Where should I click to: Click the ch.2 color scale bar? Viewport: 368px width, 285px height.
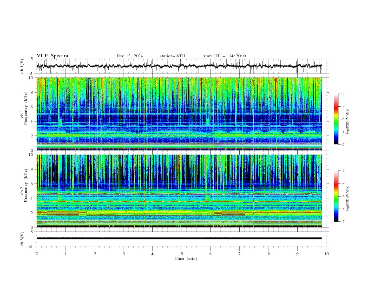pos(336,196)
